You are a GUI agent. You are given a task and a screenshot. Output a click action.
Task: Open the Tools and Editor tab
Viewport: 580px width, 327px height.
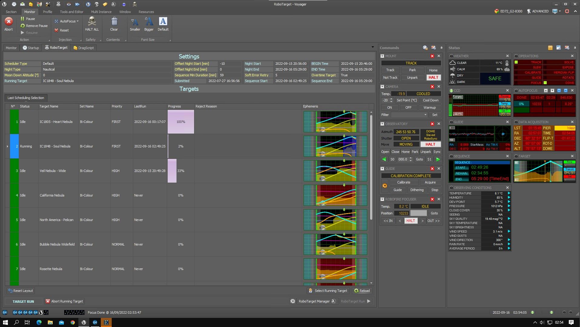coord(71,12)
